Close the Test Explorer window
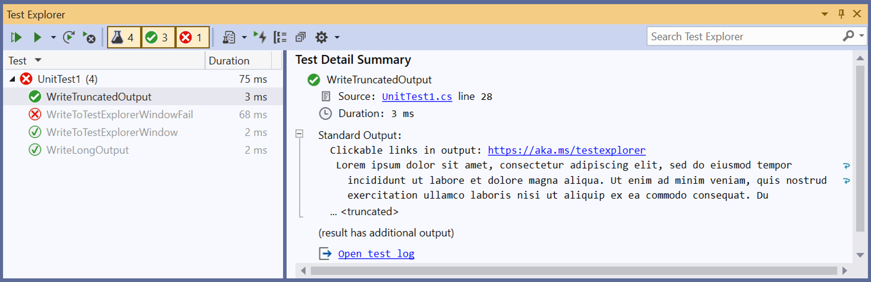The image size is (871, 282). click(x=857, y=14)
